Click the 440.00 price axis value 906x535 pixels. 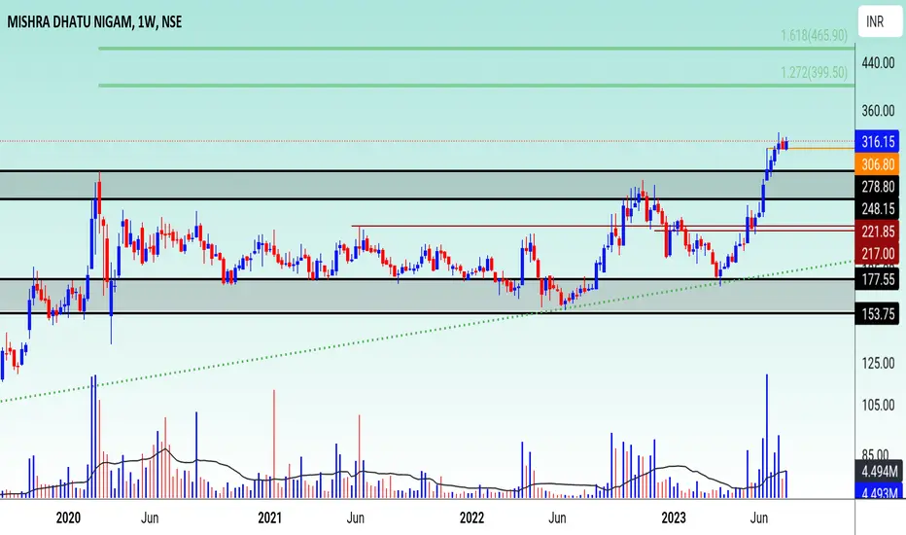coord(878,62)
